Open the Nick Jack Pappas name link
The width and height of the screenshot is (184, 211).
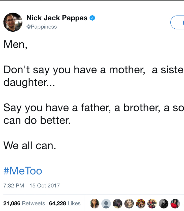pyautogui.click(x=57, y=18)
